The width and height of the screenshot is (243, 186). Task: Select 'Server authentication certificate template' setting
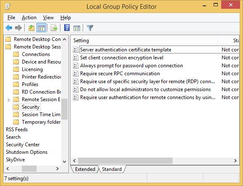click(125, 50)
